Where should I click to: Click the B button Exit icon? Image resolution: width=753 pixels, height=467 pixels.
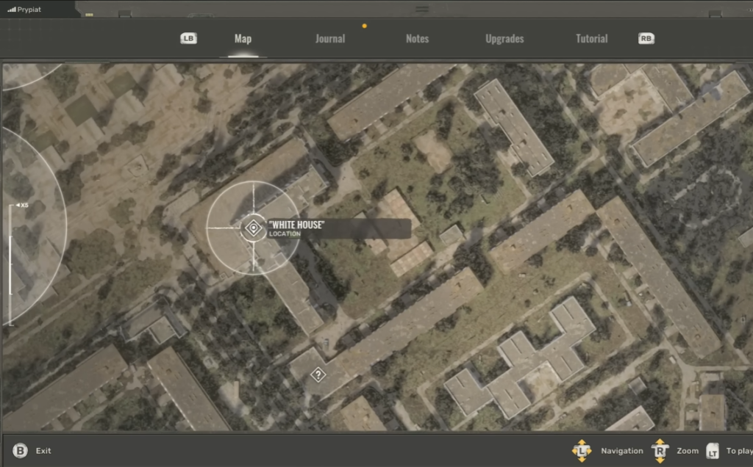pyautogui.click(x=21, y=451)
